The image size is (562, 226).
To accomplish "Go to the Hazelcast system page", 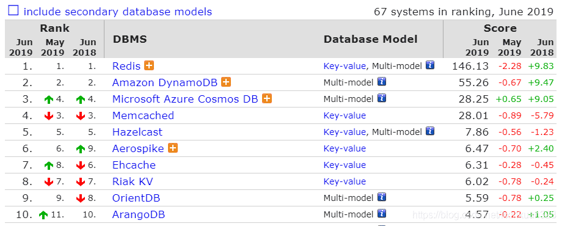I will click(137, 132).
